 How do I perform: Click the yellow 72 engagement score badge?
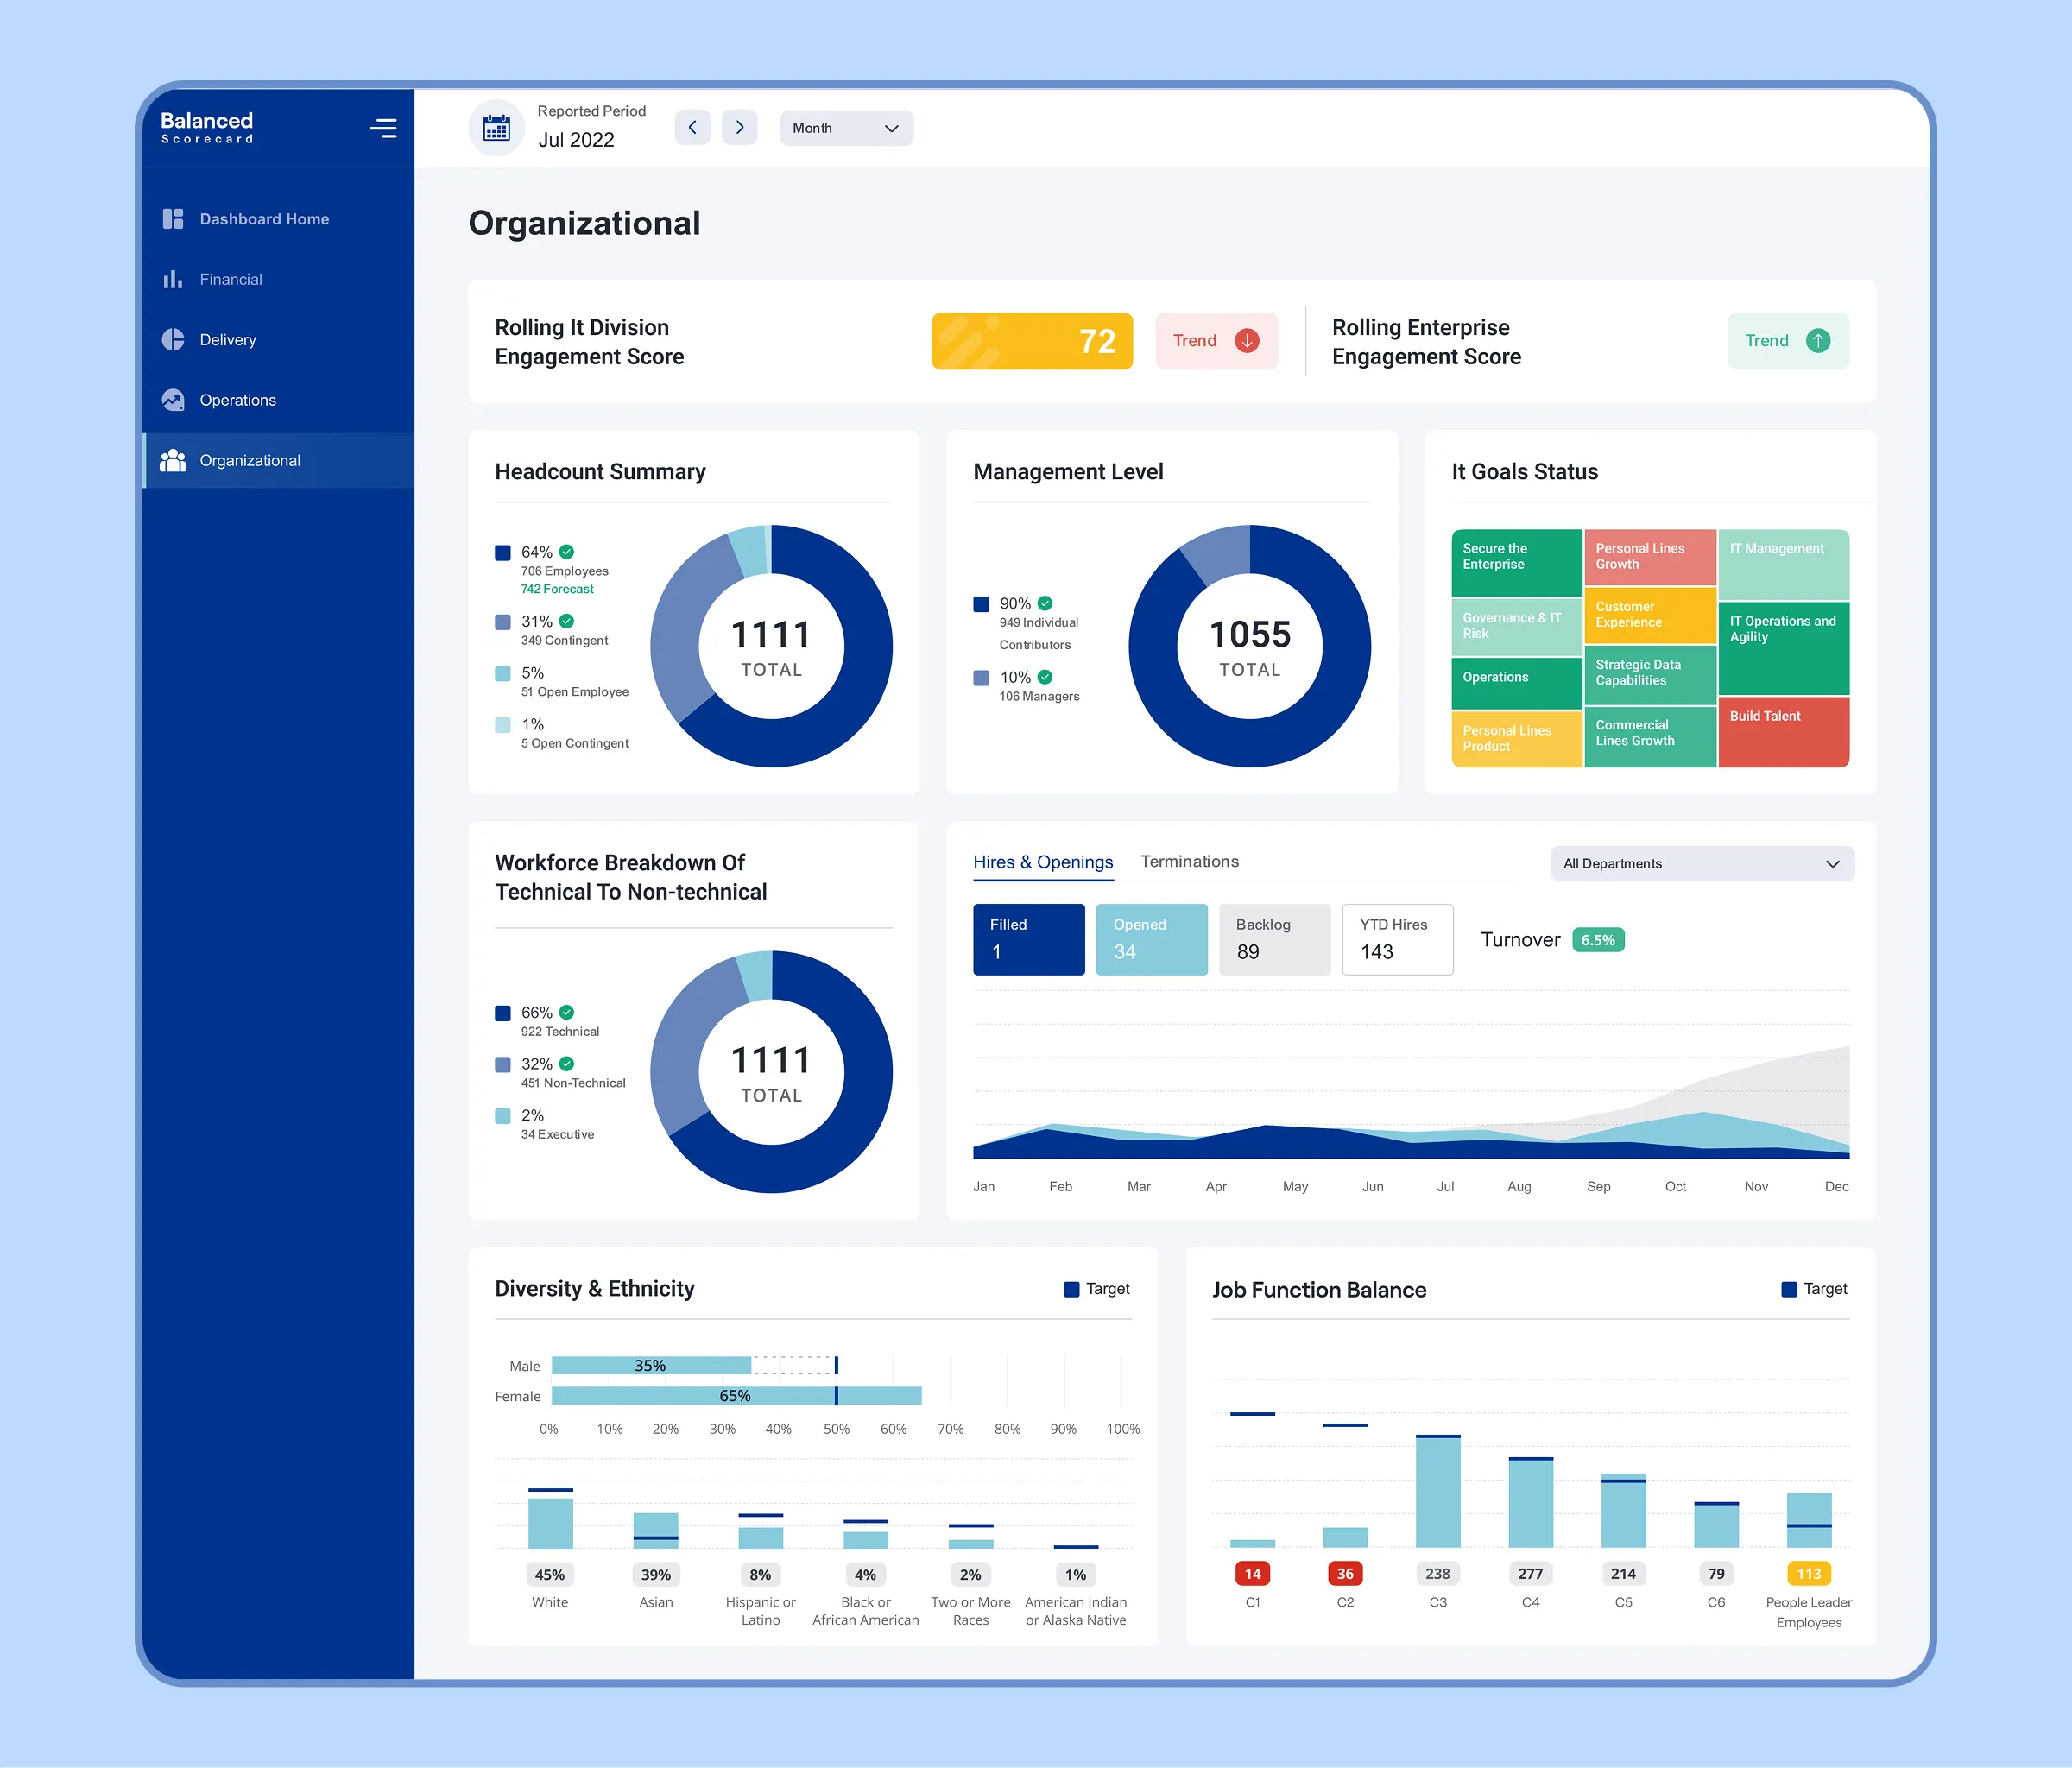point(1032,341)
